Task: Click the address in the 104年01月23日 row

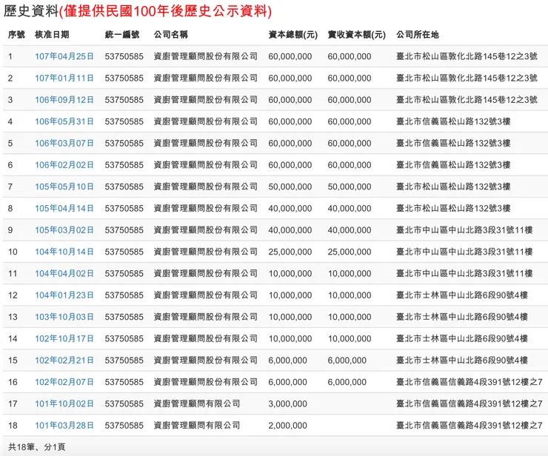Action: pyautogui.click(x=462, y=295)
